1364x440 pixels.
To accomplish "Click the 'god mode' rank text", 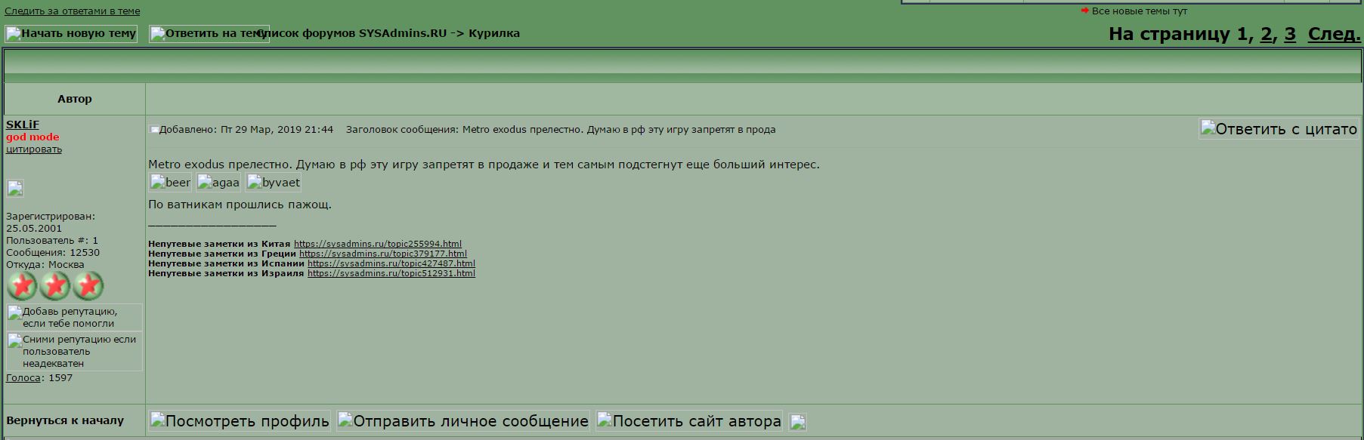I will point(32,137).
